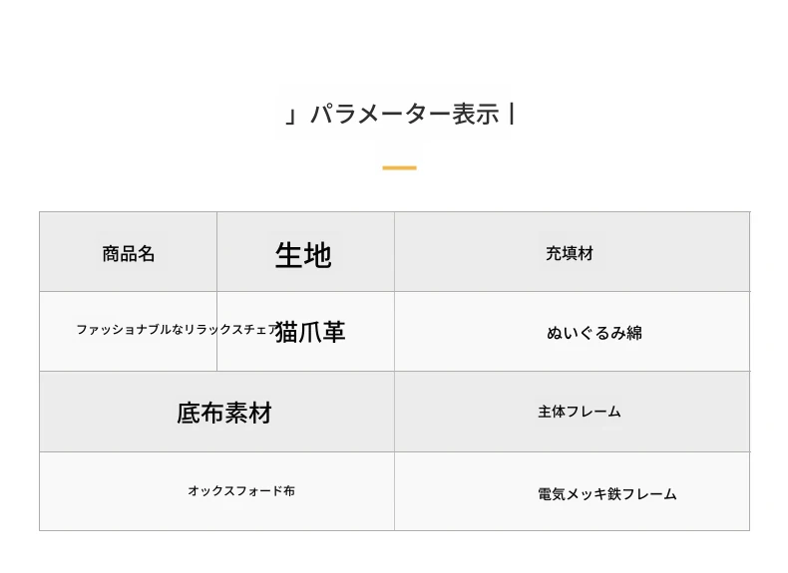Click the corner bracket mark before the heading
This screenshot has height=573, width=788.
(291, 116)
